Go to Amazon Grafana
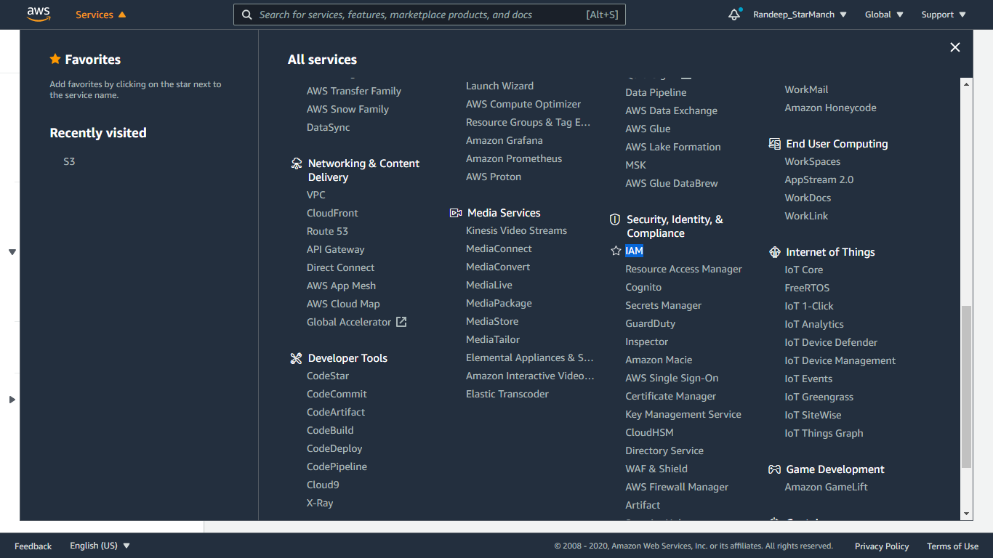 [x=504, y=140]
